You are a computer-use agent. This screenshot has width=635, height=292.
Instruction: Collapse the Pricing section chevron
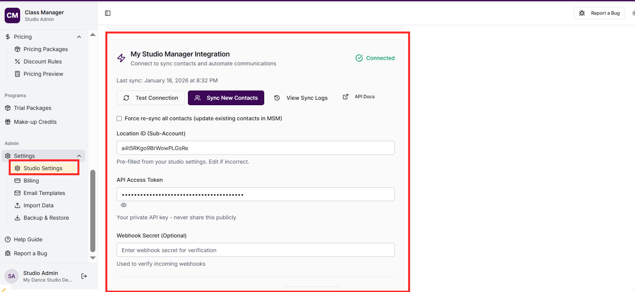pyautogui.click(x=79, y=37)
